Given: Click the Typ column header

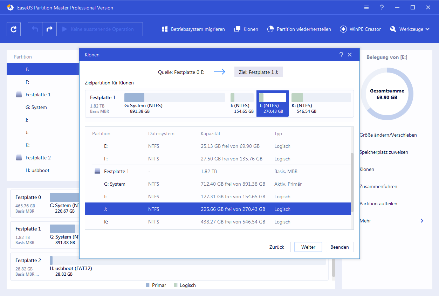Looking at the screenshot, I should click(x=278, y=133).
